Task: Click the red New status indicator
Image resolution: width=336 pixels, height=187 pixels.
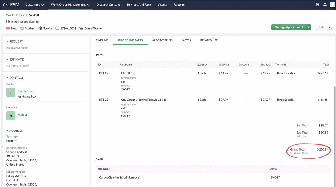Action: click(x=8, y=28)
